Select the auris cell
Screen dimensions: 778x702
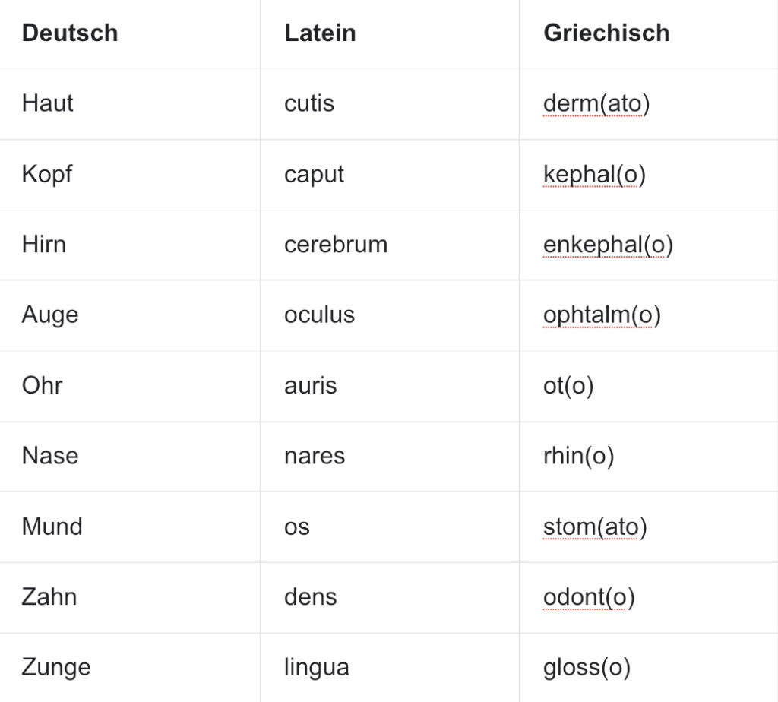coord(390,387)
